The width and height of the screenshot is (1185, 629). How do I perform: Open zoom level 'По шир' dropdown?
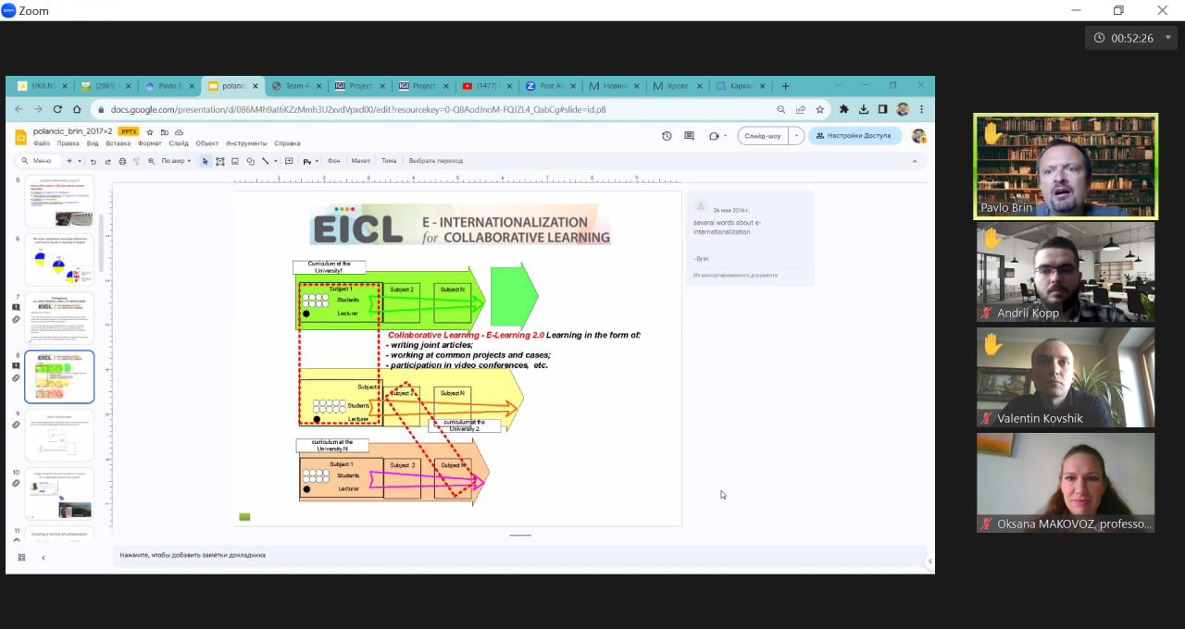[x=176, y=161]
